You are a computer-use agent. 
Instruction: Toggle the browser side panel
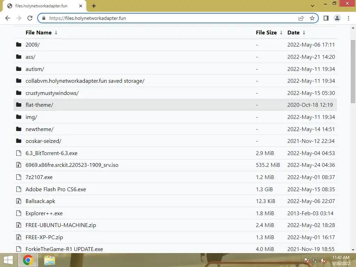click(x=326, y=18)
